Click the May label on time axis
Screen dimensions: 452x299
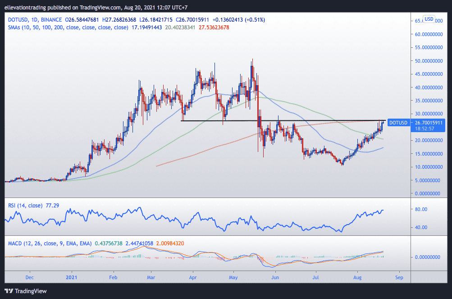[233, 277]
